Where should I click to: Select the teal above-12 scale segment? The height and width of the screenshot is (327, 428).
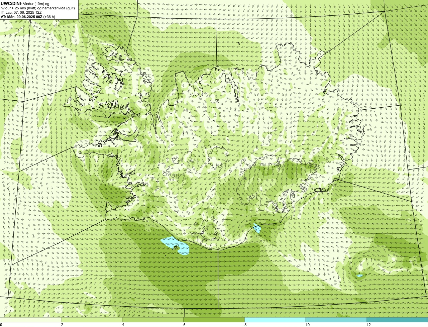point(397,320)
